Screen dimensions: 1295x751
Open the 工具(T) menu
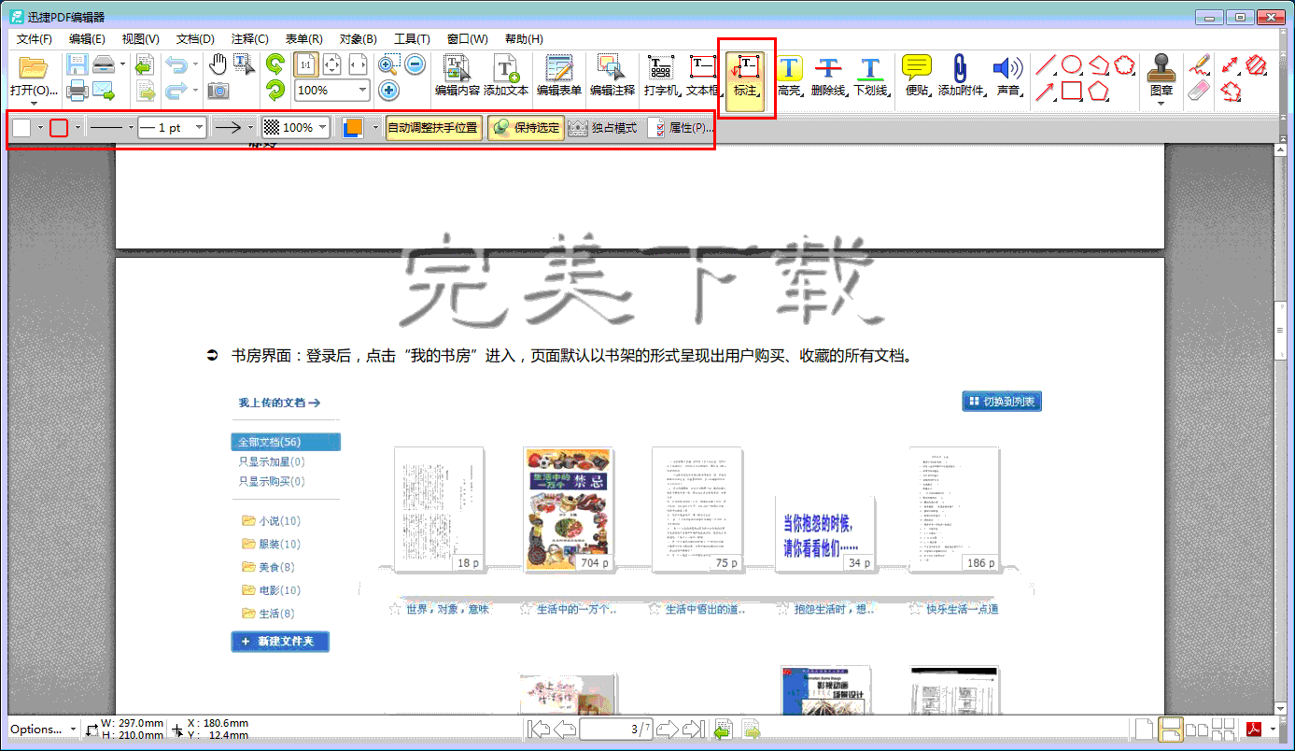(x=412, y=39)
